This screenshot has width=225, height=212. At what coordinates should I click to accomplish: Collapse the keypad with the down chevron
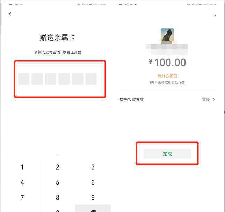pos(58,155)
